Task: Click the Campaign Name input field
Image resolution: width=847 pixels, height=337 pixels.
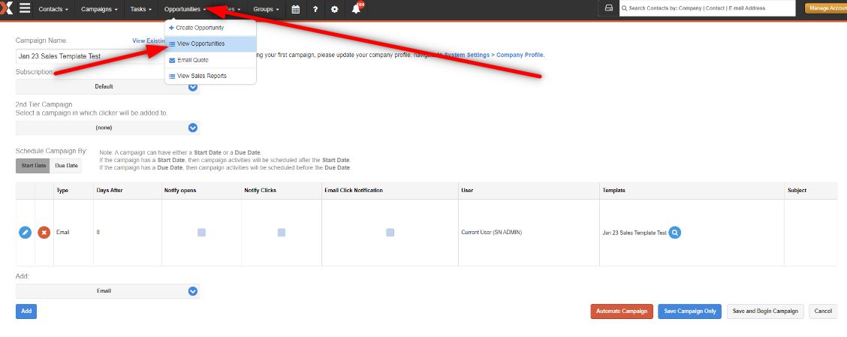Action: tap(90, 56)
